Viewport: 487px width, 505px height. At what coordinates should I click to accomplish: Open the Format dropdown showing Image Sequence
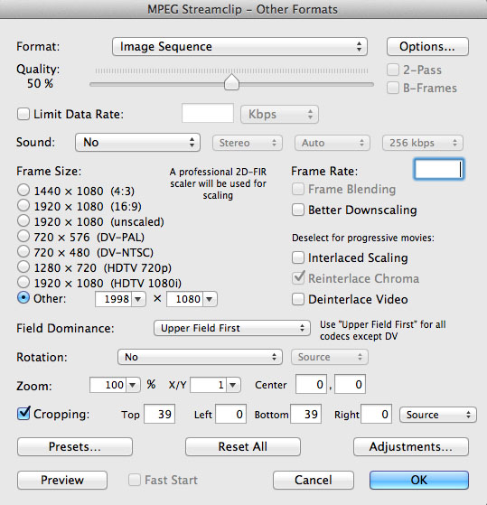pyautogui.click(x=239, y=47)
